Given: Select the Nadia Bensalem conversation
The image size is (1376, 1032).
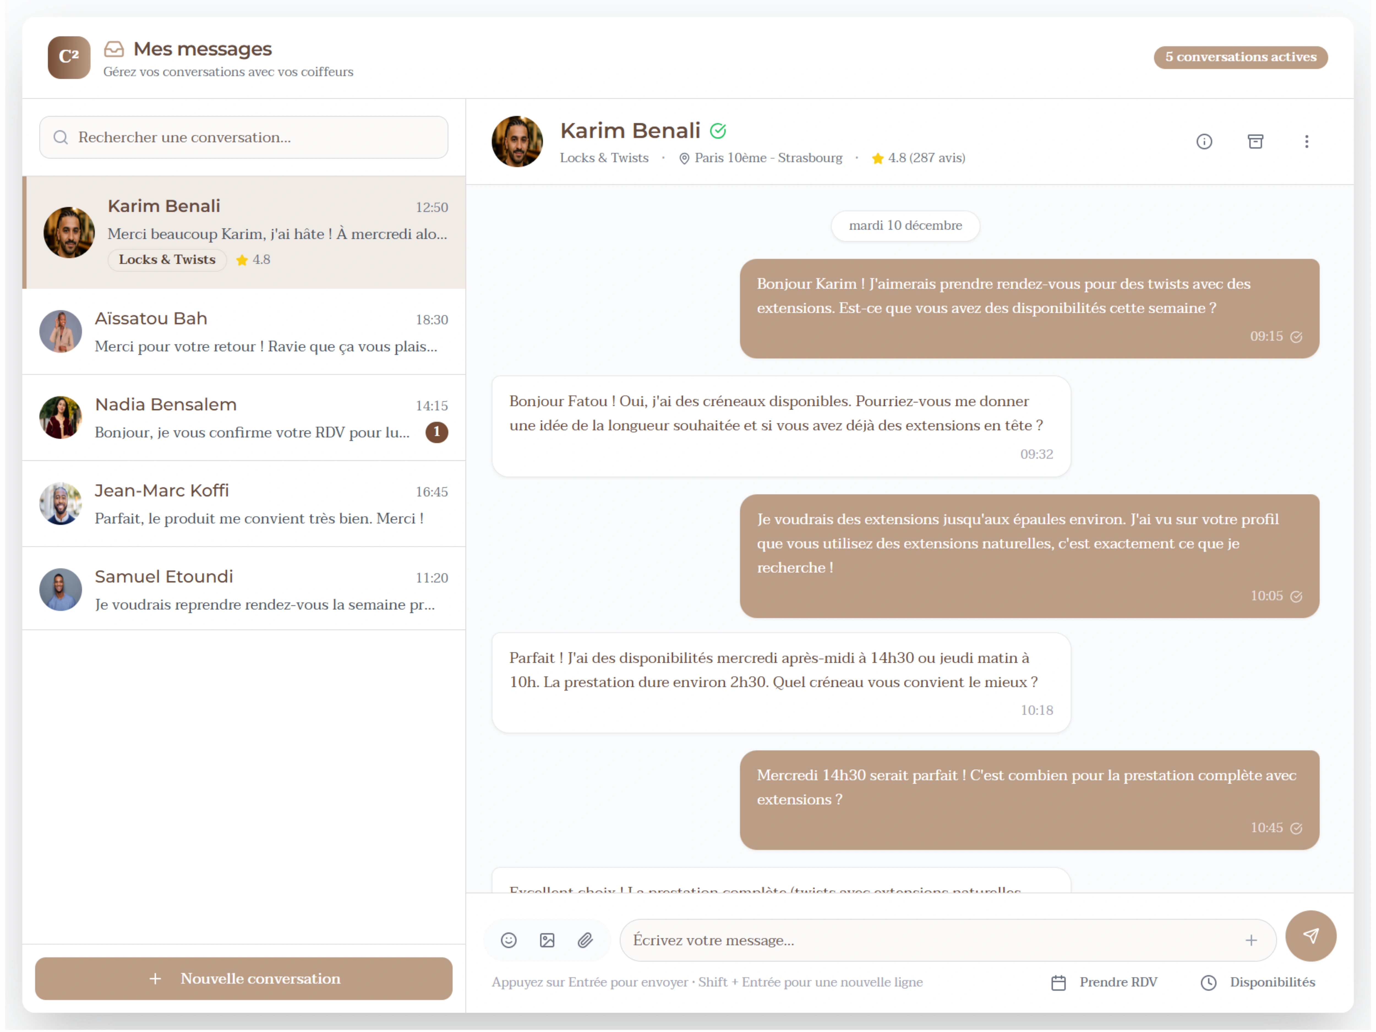Looking at the screenshot, I should (x=243, y=418).
